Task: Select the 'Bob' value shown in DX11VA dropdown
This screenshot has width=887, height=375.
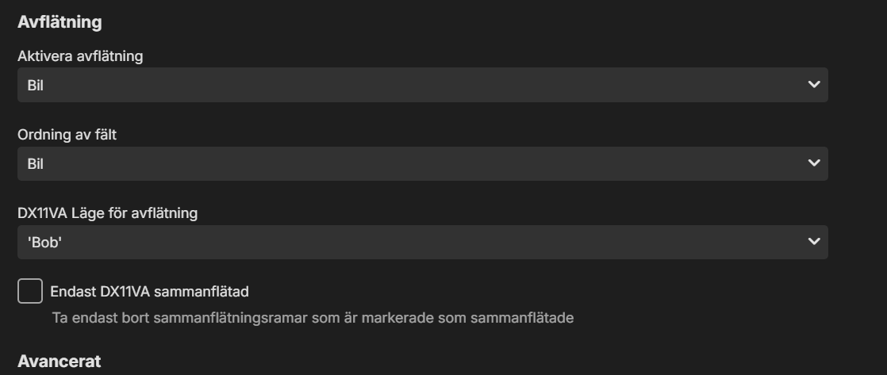Action: 44,242
